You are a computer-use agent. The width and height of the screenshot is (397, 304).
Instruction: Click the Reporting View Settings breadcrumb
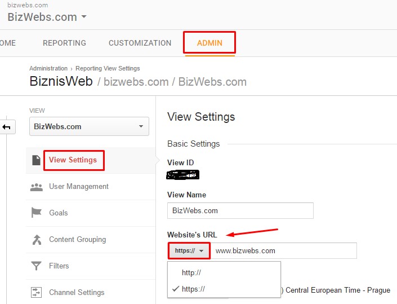click(x=108, y=68)
